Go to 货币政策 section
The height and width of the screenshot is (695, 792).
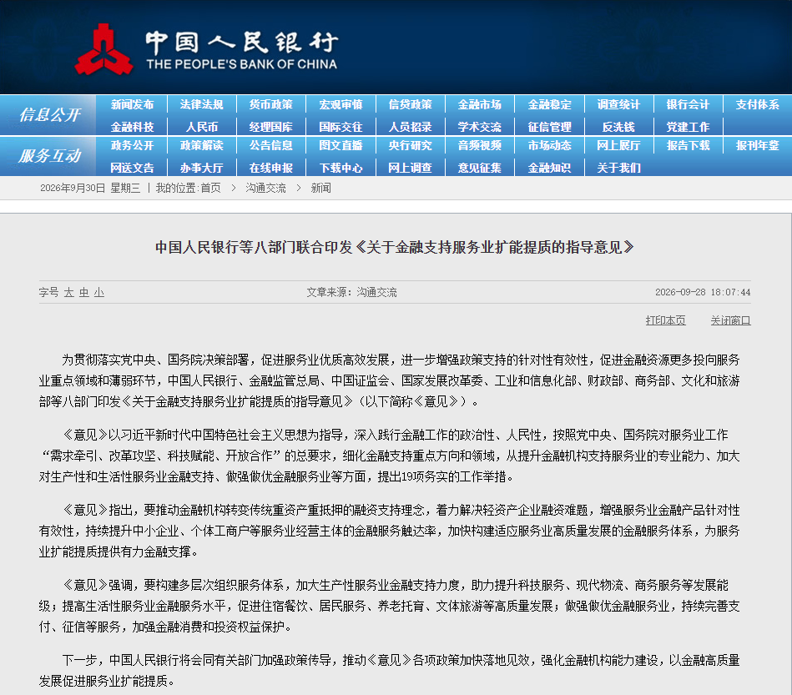(270, 104)
